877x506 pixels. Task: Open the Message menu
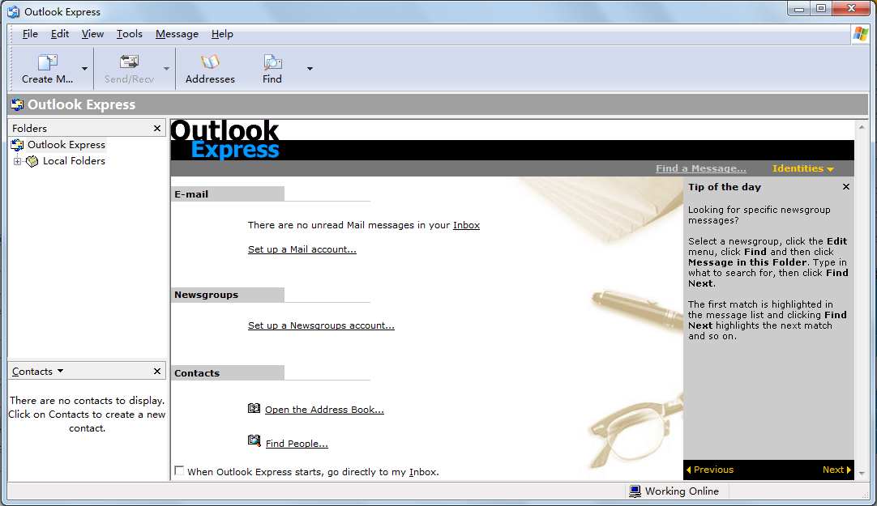click(177, 34)
